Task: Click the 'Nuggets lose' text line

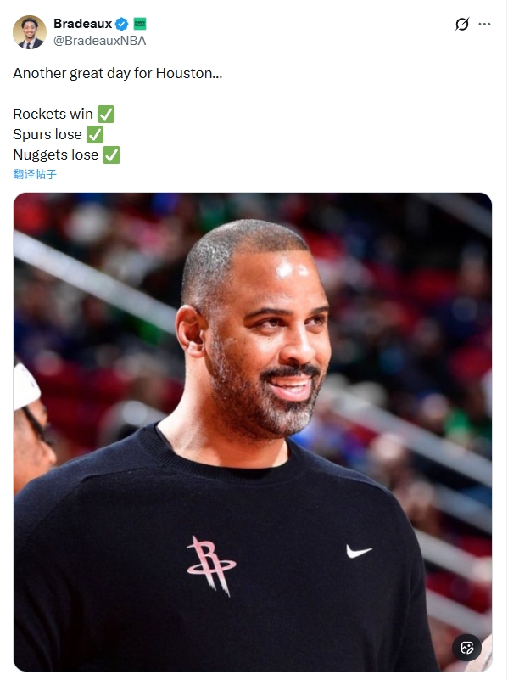Action: pyautogui.click(x=55, y=155)
